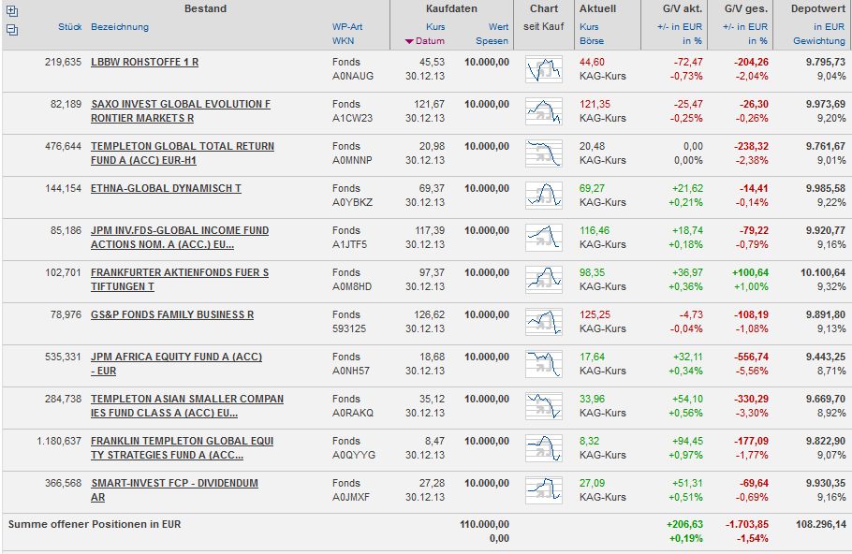
Task: Click the +206,63 total current gain
Action: (x=684, y=524)
